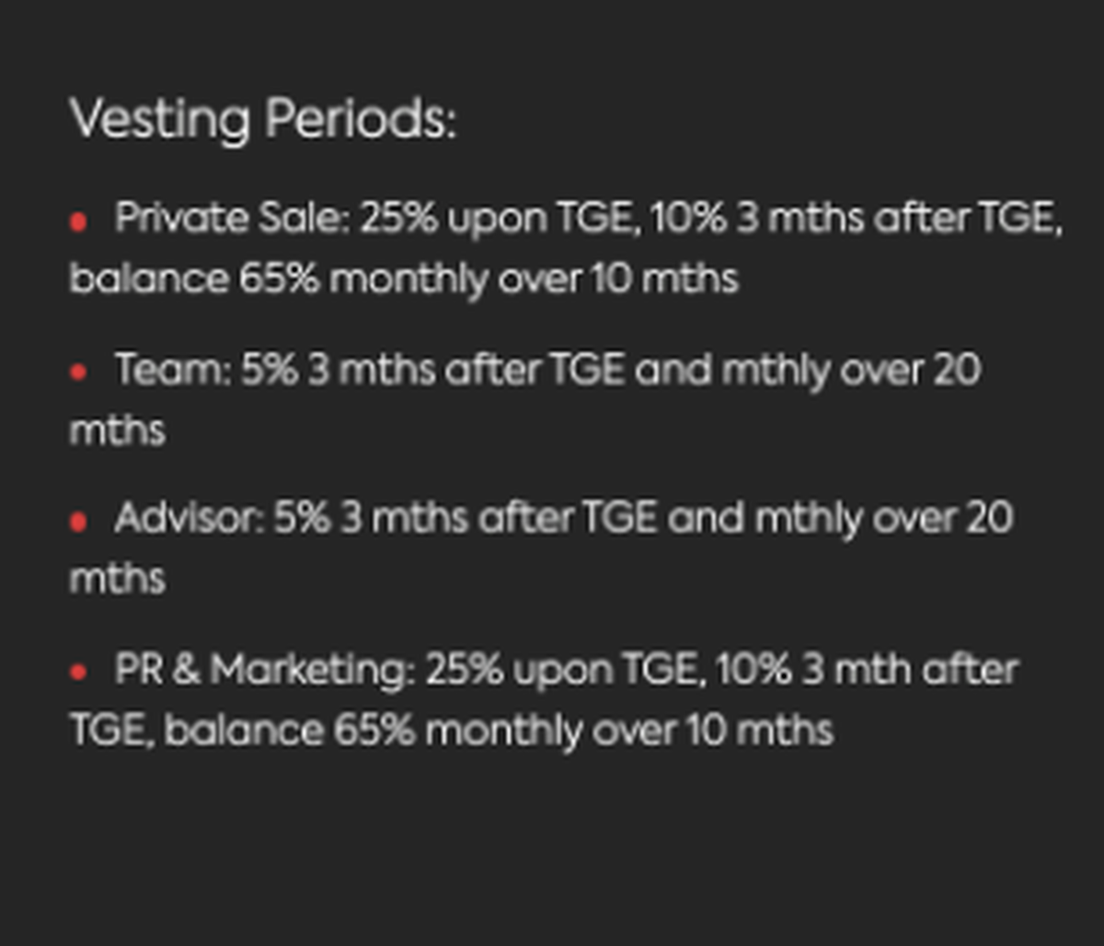The height and width of the screenshot is (946, 1104).
Task: Click the wrapped "mths" word under Team
Action: (x=117, y=429)
